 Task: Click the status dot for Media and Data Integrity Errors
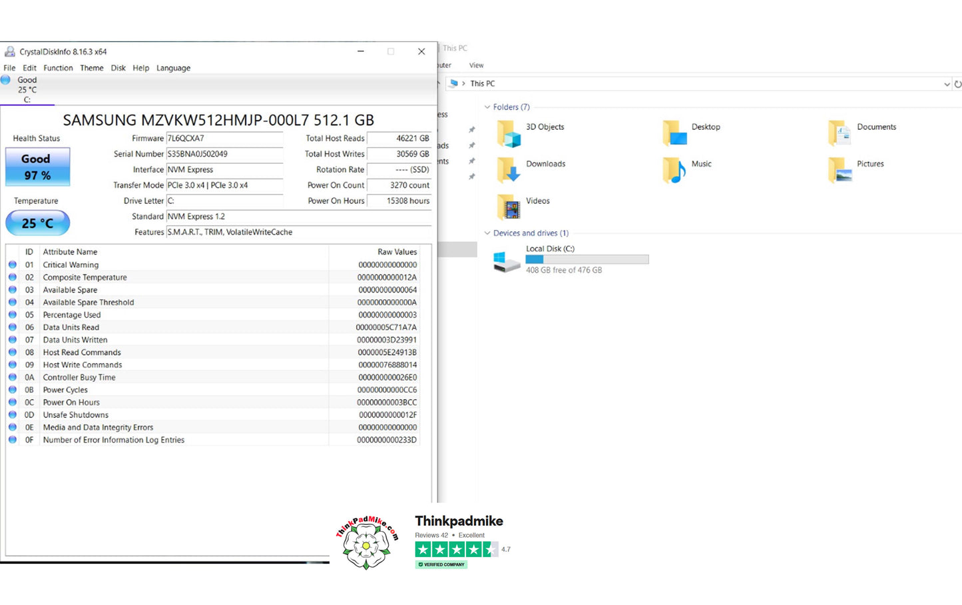point(13,427)
